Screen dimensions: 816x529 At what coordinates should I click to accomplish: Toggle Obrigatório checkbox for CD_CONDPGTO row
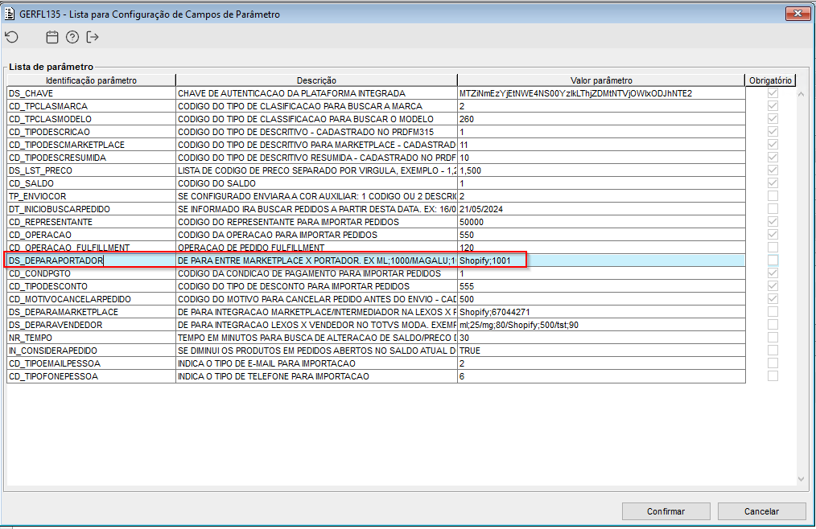click(773, 273)
